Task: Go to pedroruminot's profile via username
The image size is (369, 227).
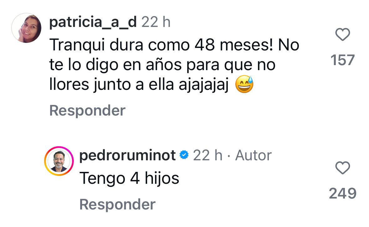Action: [x=127, y=155]
